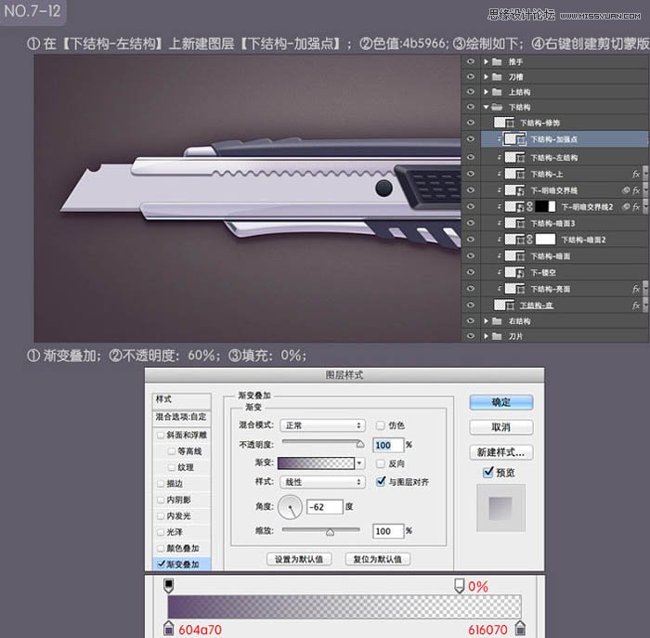Uncheck the 渐变叠加 style checkbox
Image resolution: width=650 pixels, height=638 pixels.
tap(161, 564)
